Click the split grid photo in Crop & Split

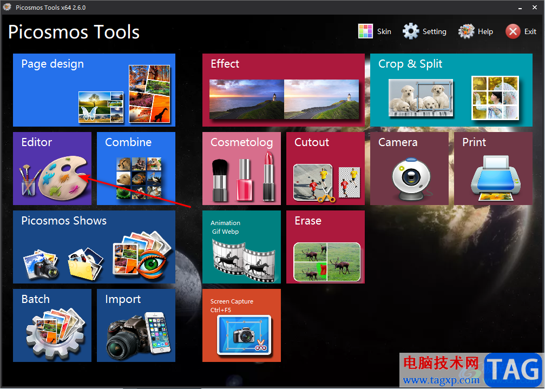pyautogui.click(x=495, y=97)
